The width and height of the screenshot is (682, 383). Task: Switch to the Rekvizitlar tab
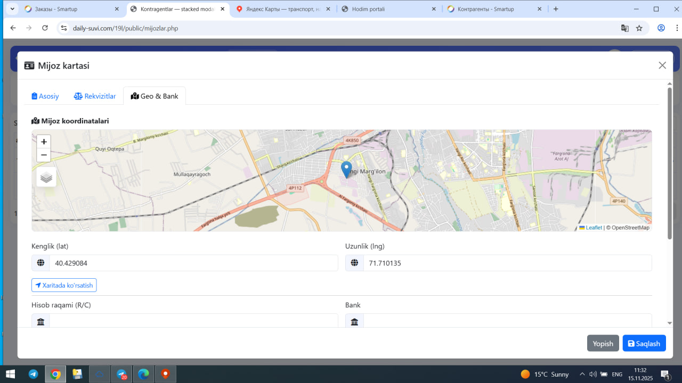(95, 96)
